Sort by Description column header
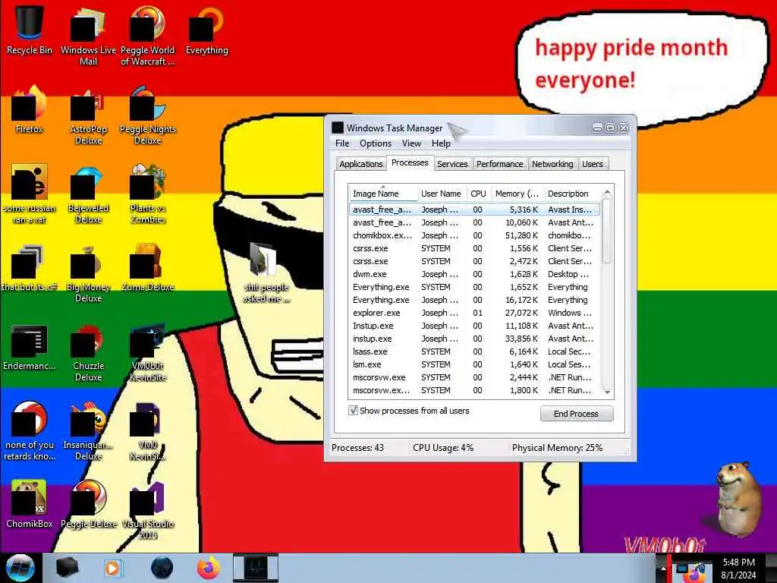The width and height of the screenshot is (777, 583). [x=572, y=194]
